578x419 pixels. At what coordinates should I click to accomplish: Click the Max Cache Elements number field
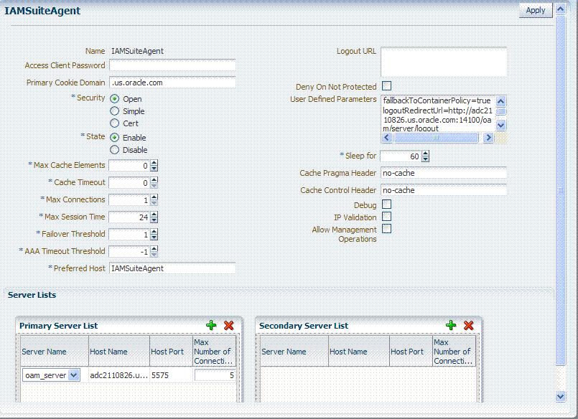pos(129,165)
